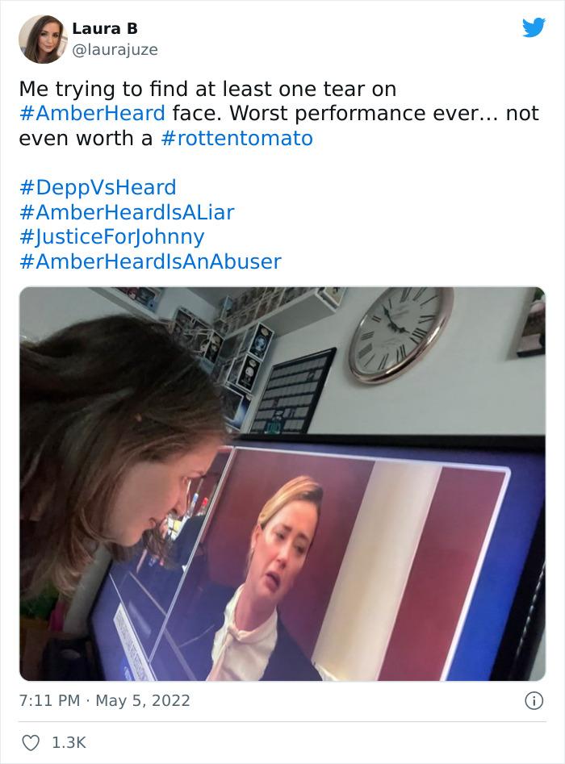Open the Laura B display name link

[105, 29]
